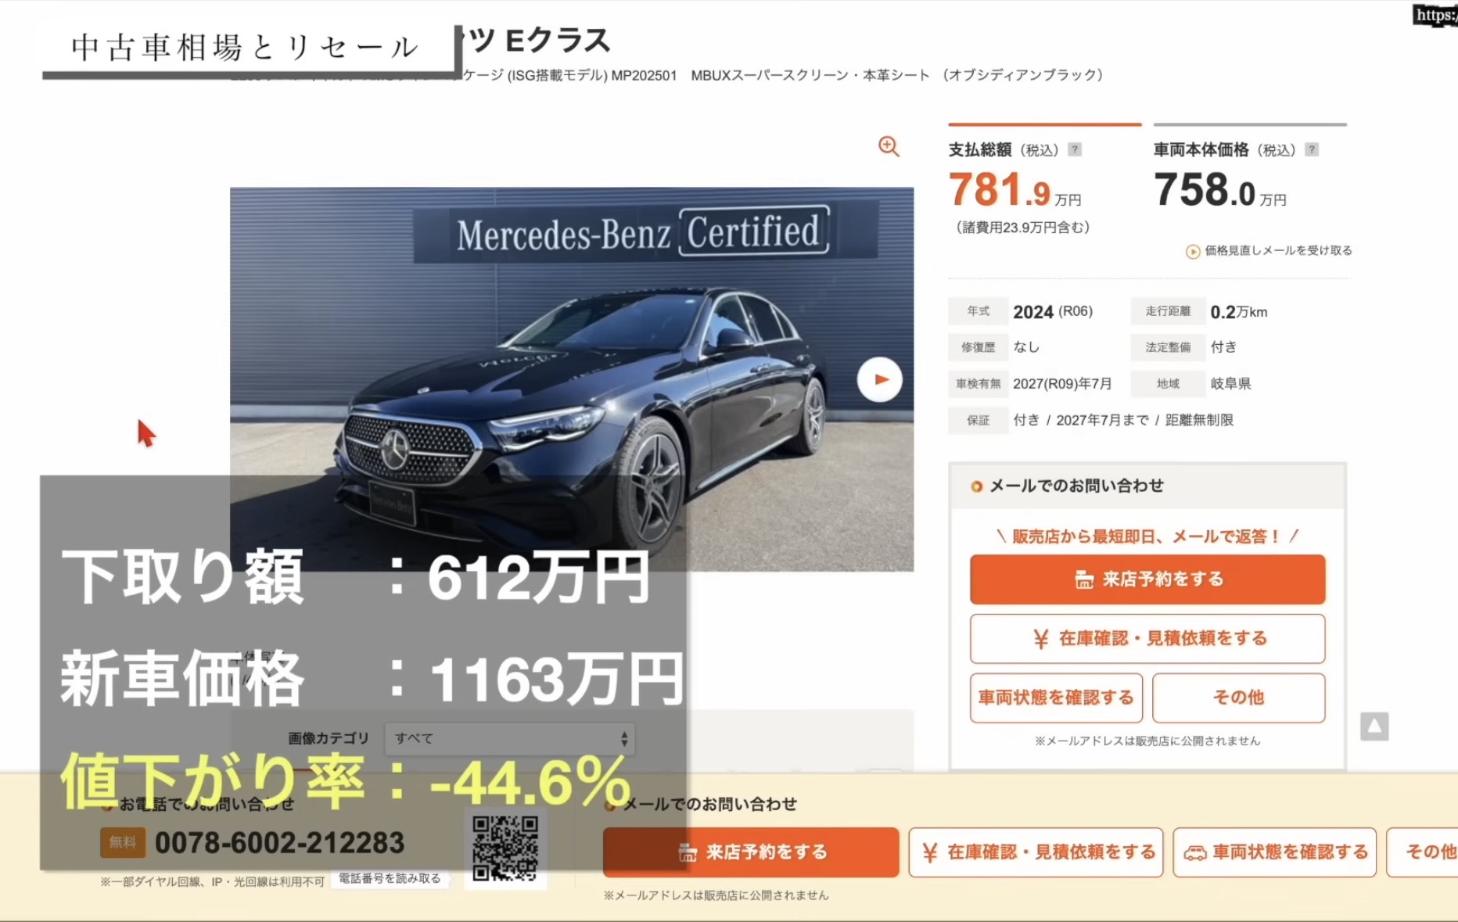
Task: Click 在庫確認・見積依頼をする in the sidebar
Action: (1147, 639)
